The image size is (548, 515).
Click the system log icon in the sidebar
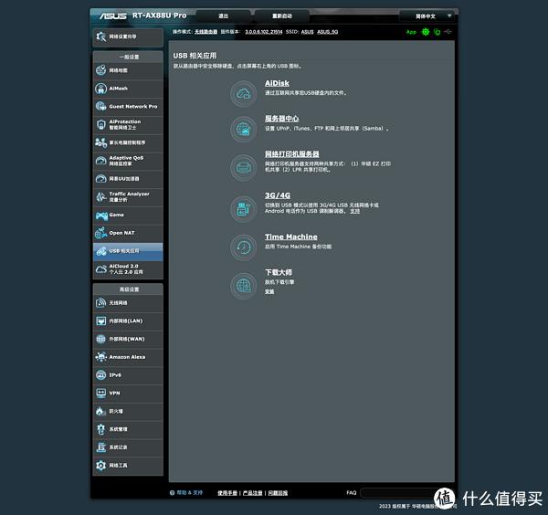point(101,447)
